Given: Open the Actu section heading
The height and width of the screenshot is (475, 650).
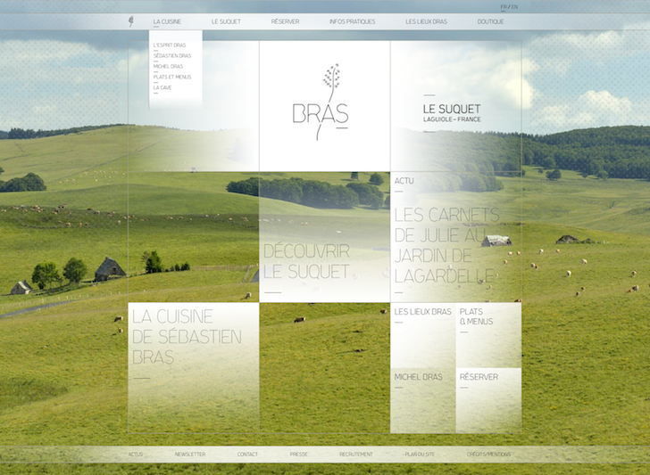Looking at the screenshot, I should coord(404,181).
